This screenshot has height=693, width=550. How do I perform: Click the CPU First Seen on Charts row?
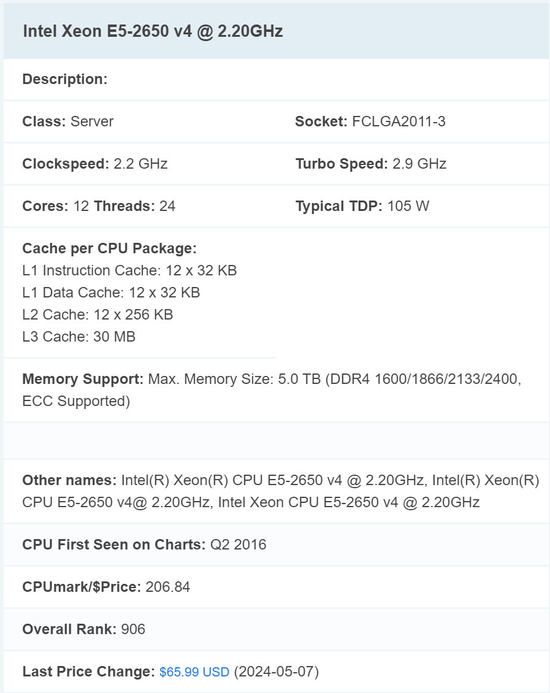click(x=144, y=545)
